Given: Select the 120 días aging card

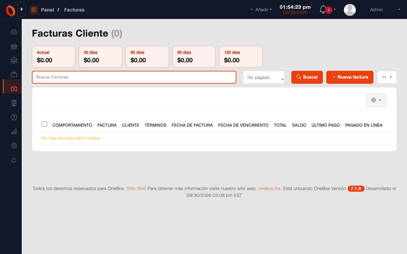Looking at the screenshot, I should coord(241,57).
